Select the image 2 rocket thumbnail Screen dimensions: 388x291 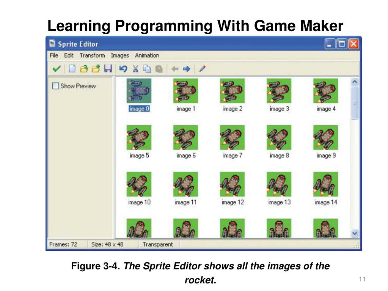[232, 91]
